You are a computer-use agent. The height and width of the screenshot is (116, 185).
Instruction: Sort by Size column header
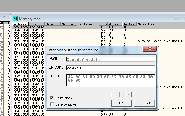[37, 24]
